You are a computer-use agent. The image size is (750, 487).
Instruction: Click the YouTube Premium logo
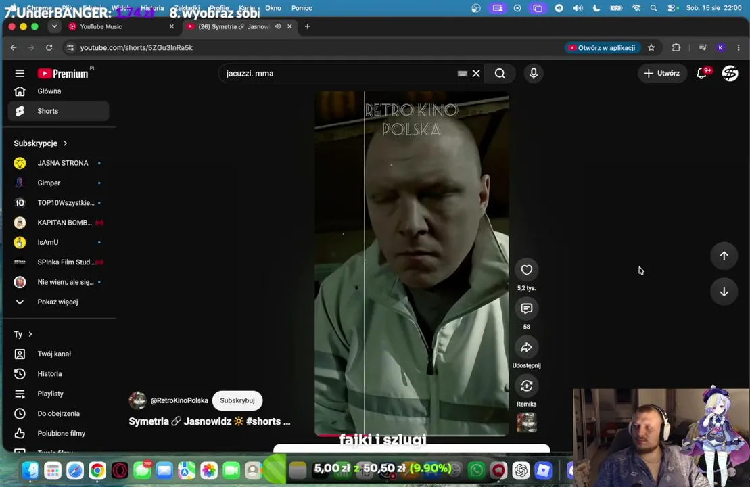click(63, 73)
